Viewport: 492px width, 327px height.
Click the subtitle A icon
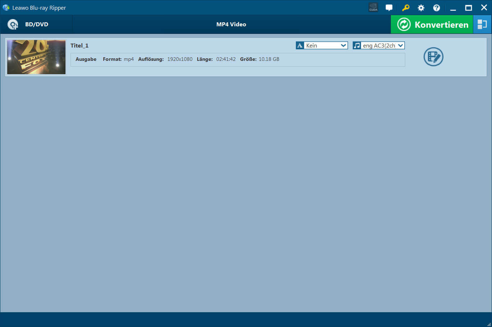coord(300,45)
